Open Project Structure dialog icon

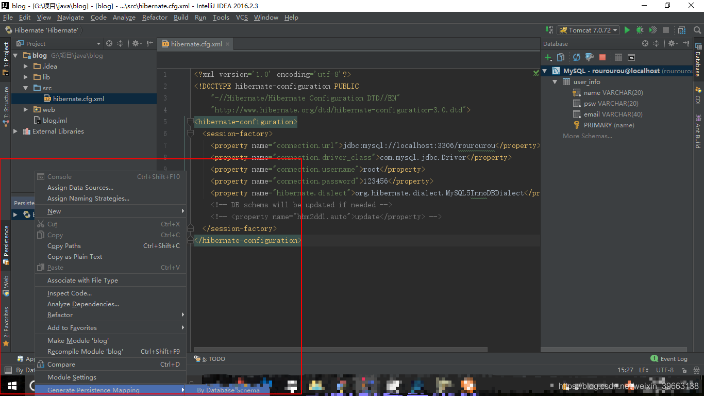tap(682, 30)
